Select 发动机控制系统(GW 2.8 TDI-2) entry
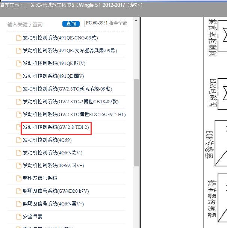The width and height of the screenshot is (227, 228). click(x=56, y=127)
